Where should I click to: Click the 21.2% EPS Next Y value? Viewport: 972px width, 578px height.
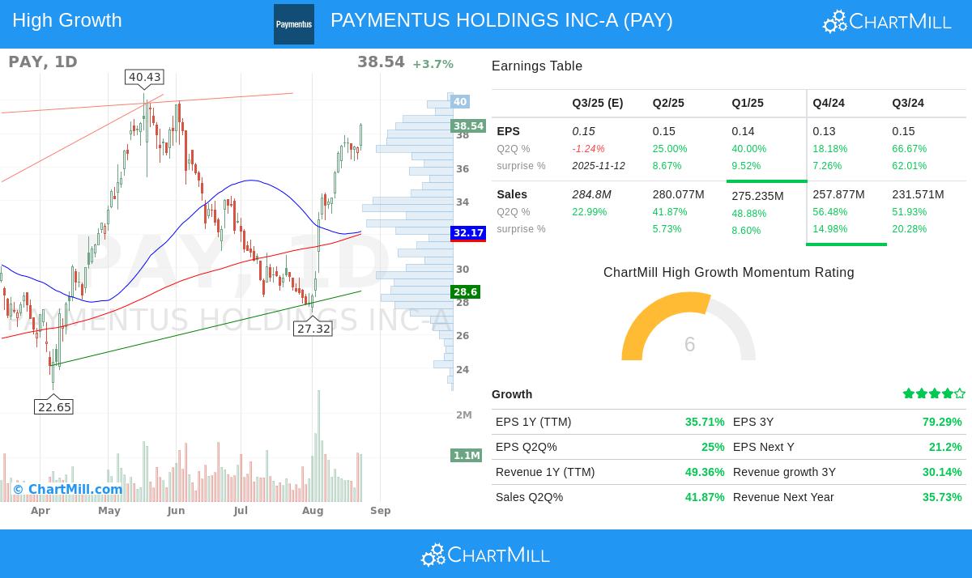click(945, 447)
